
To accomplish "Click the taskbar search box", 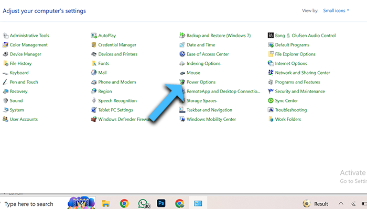I will pos(48,204).
